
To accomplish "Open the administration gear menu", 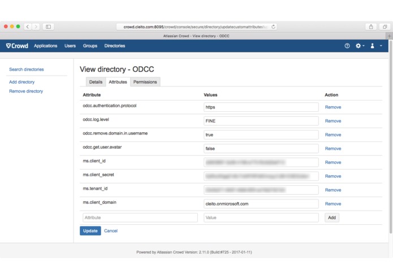I will point(360,46).
